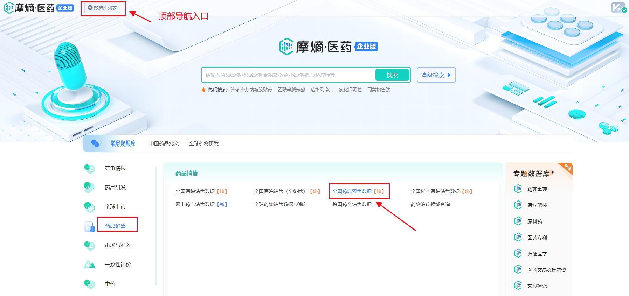Open the 数据库列表 top navigation menu

click(102, 8)
